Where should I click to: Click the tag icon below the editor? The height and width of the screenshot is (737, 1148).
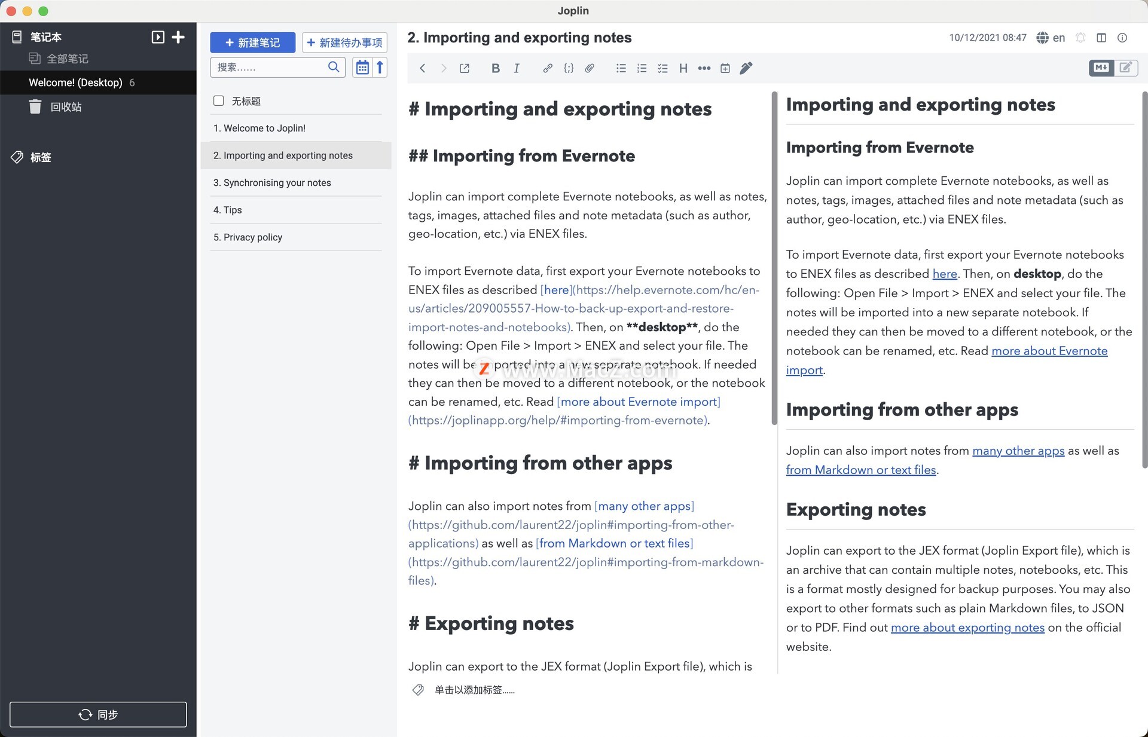tap(418, 690)
